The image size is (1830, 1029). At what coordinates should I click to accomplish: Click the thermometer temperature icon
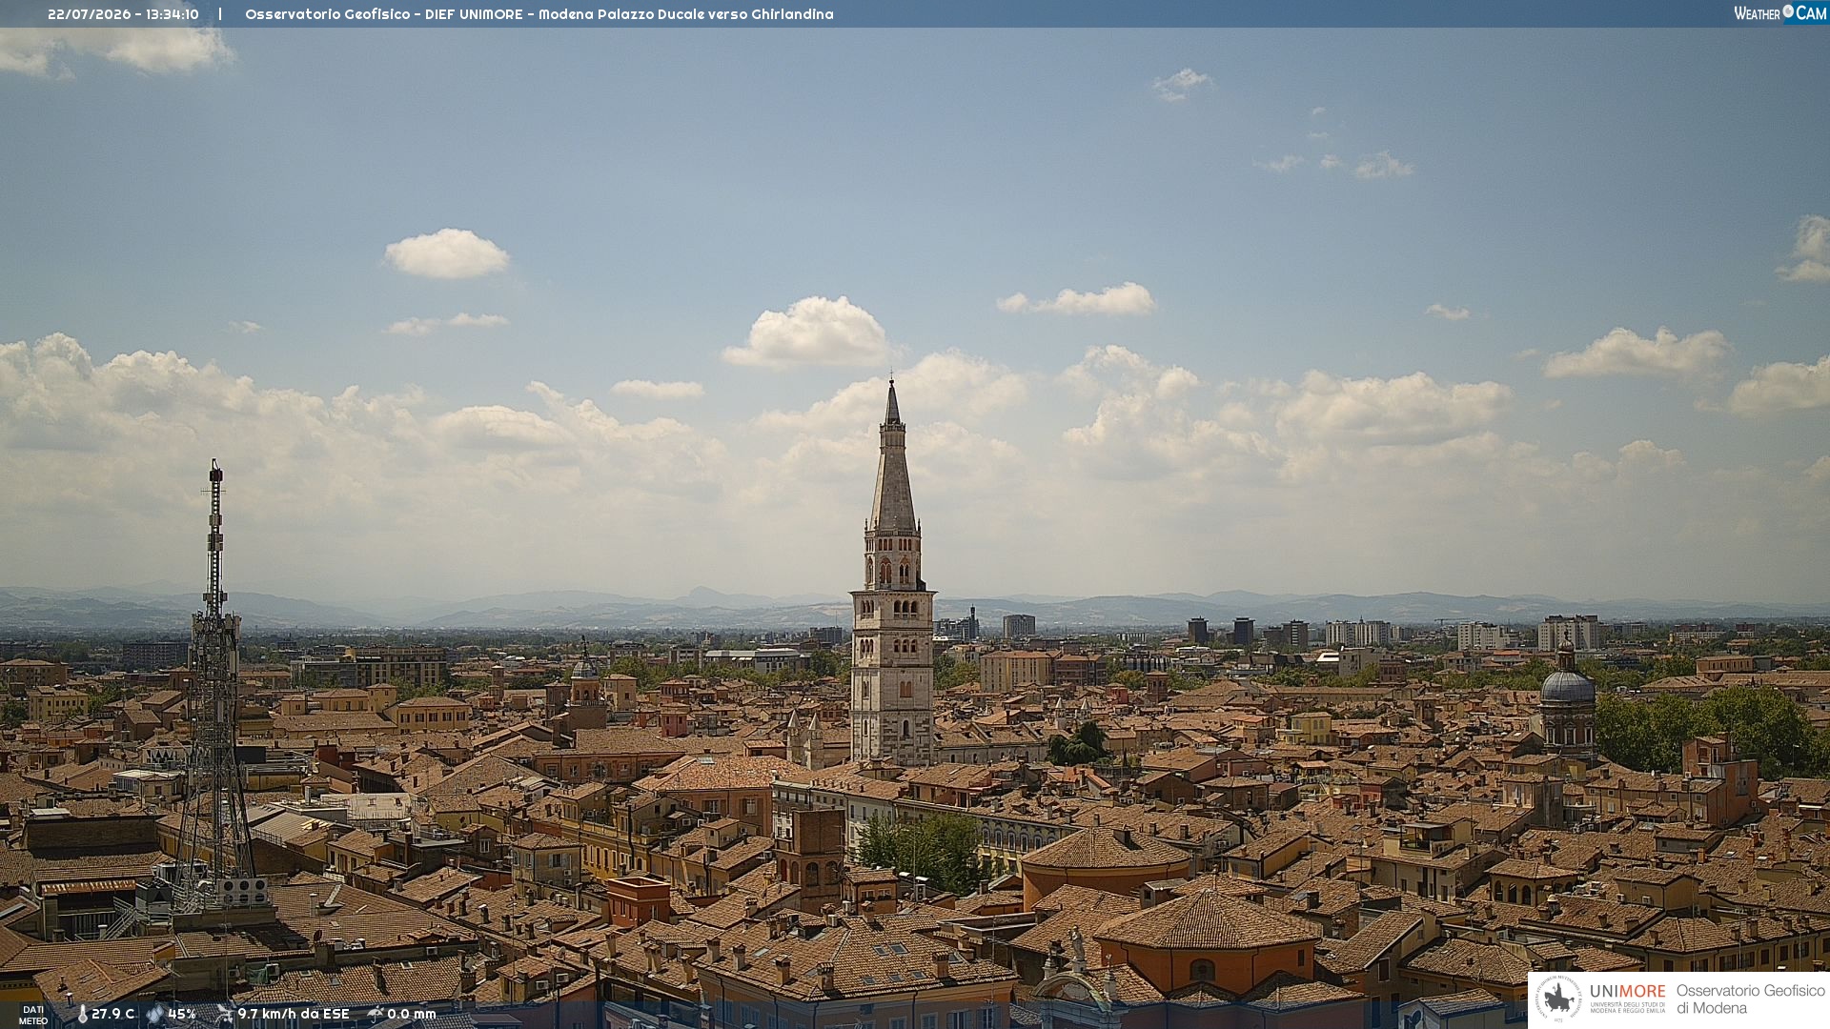[82, 1014]
